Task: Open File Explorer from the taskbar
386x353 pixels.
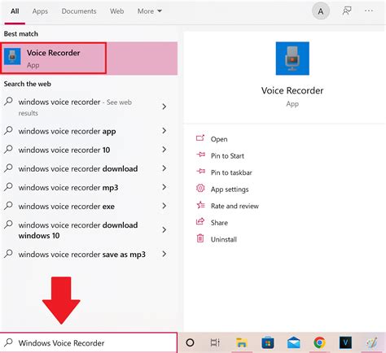Action: [x=241, y=342]
